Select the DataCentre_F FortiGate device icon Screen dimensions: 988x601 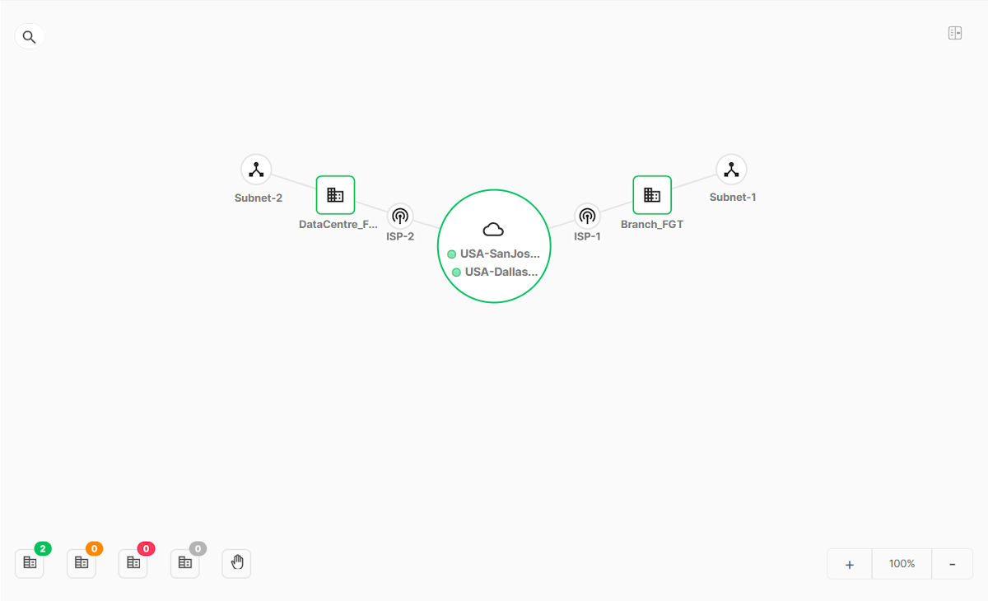coord(335,194)
